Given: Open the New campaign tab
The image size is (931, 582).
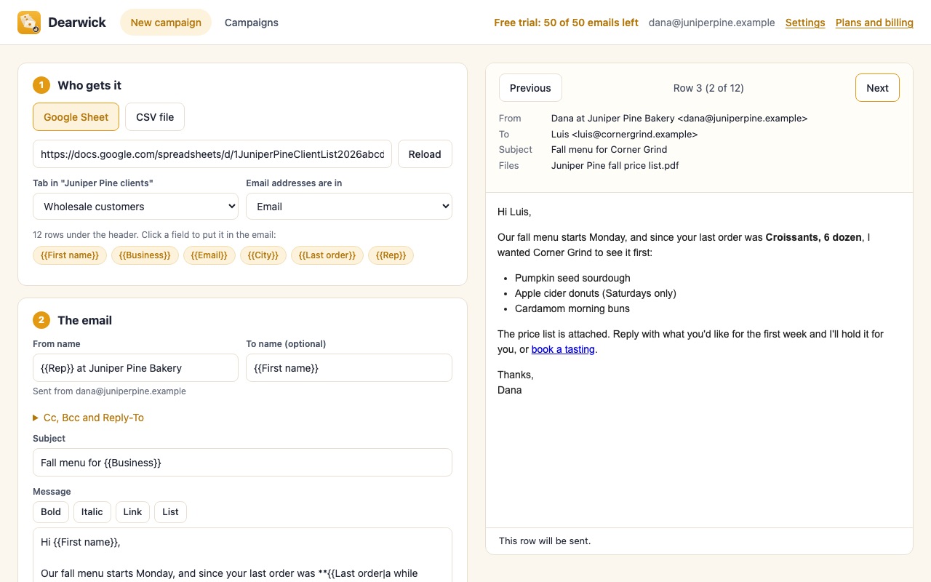Looking at the screenshot, I should click(166, 23).
